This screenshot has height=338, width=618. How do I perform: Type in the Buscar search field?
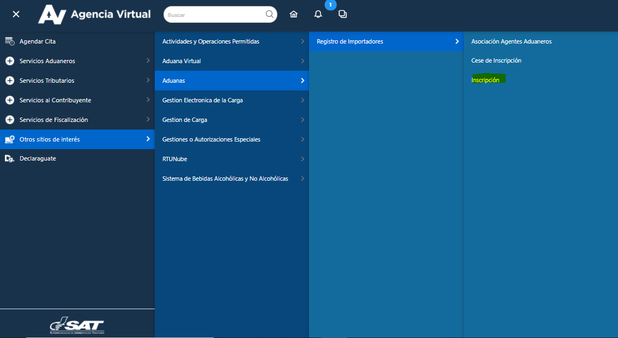coord(215,15)
